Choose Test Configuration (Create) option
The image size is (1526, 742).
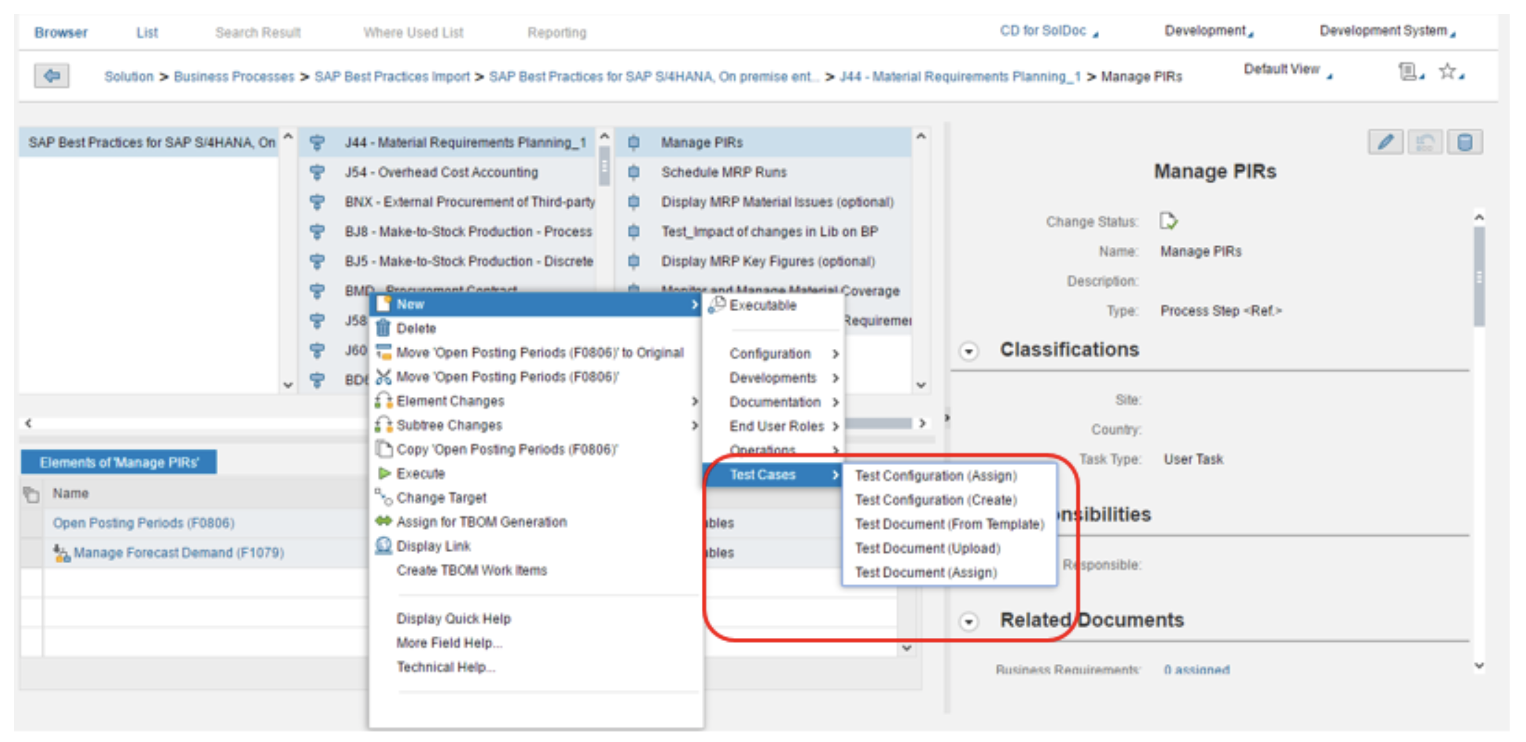[x=935, y=499]
